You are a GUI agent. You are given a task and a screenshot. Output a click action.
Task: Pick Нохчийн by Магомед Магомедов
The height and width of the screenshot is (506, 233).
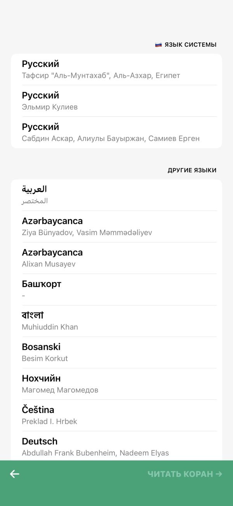pyautogui.click(x=116, y=384)
